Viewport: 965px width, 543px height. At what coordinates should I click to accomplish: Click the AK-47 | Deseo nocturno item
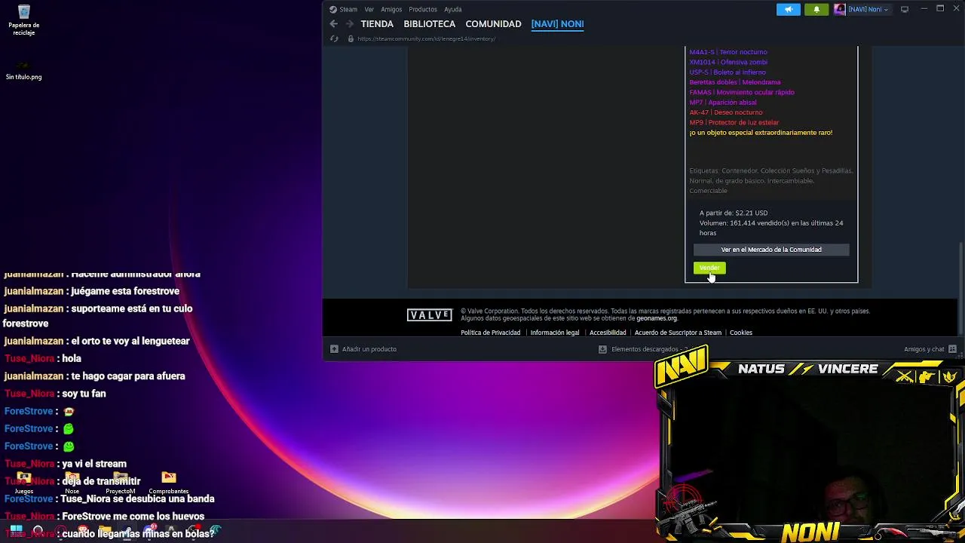[x=726, y=112]
